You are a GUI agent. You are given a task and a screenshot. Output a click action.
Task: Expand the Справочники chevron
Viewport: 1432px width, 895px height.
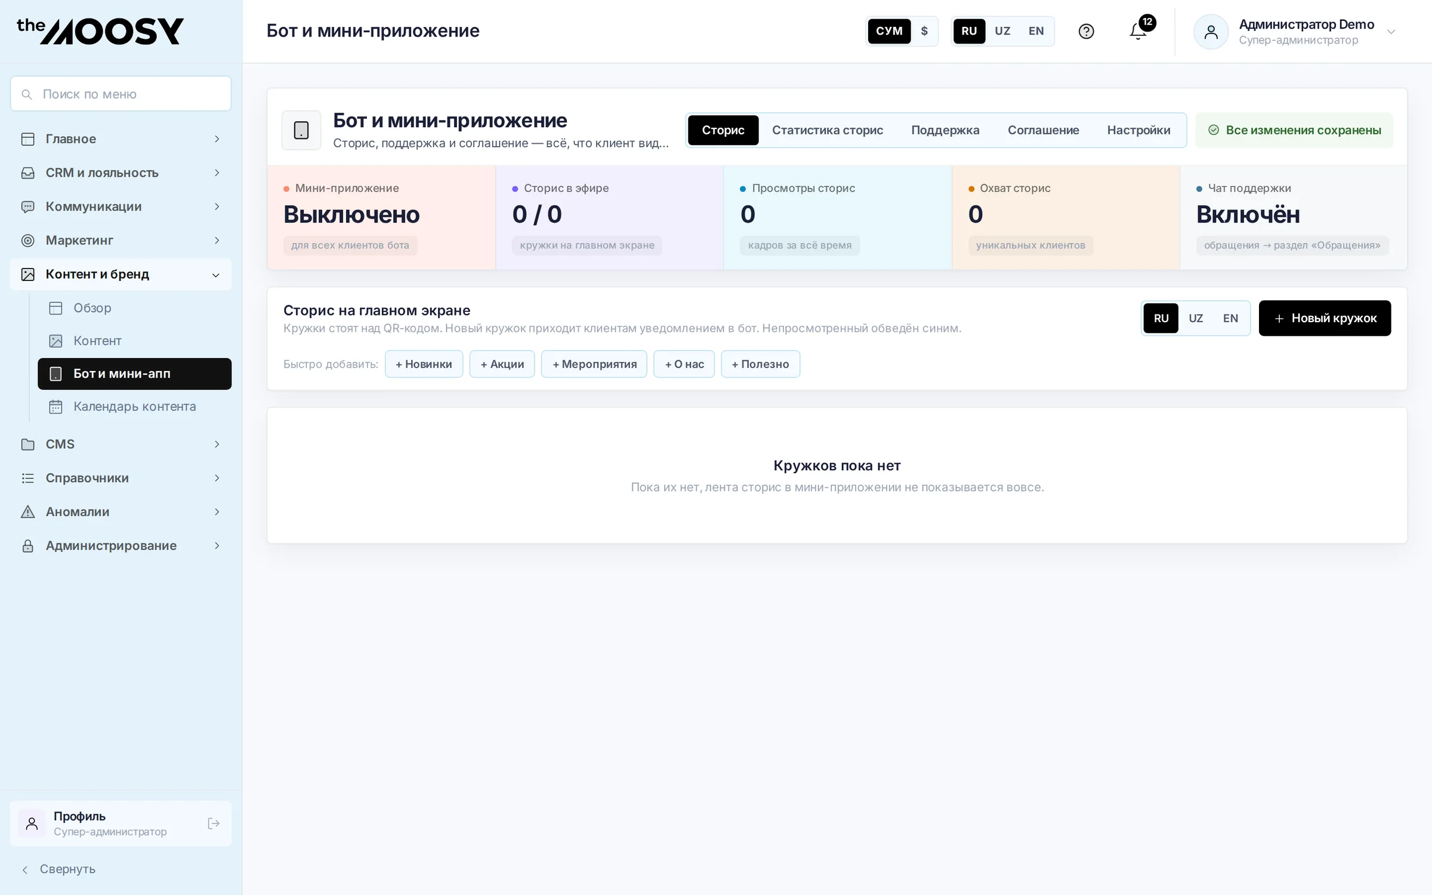(x=217, y=478)
